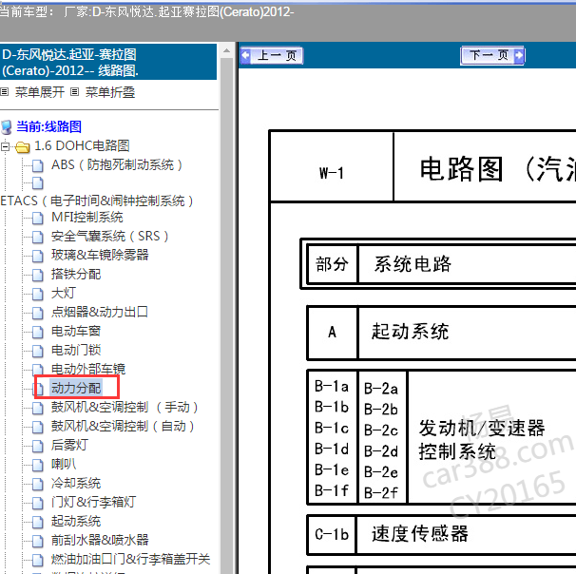Go to previous page with 上一页 button
Viewport: 576px width, 574px height.
[272, 56]
